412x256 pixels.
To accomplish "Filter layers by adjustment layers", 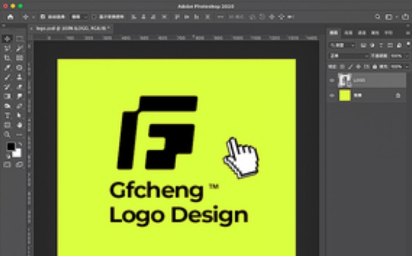I will coord(373,45).
